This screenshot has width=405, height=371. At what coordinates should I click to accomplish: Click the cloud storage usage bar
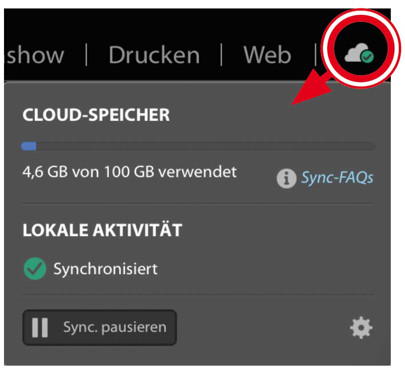[198, 146]
